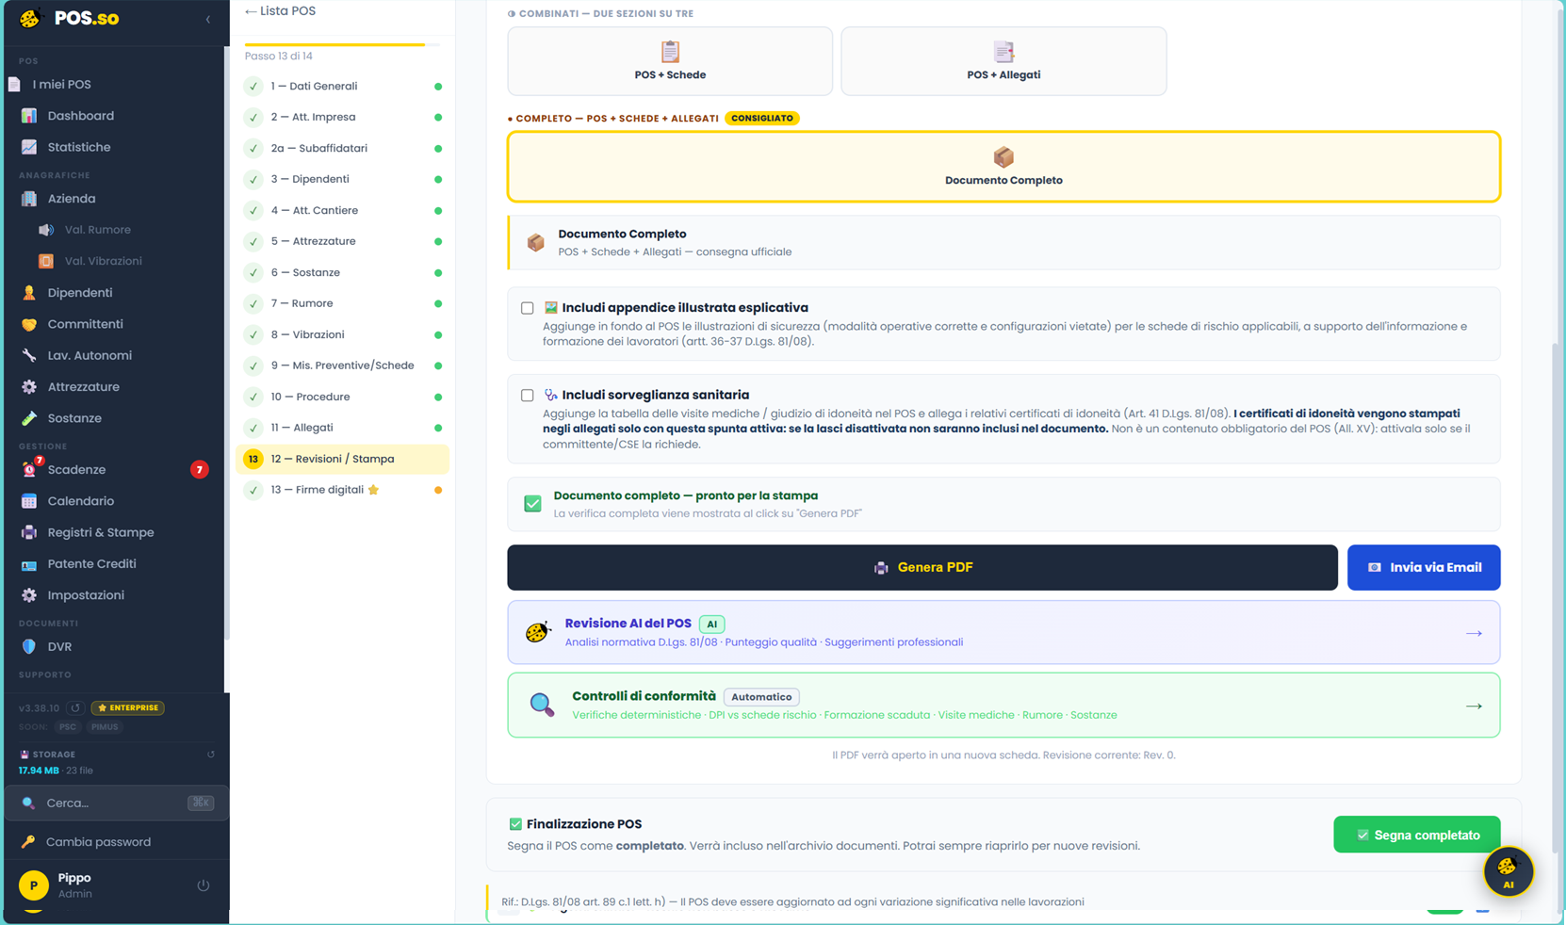Choose the POS + Allegati card

point(1003,61)
